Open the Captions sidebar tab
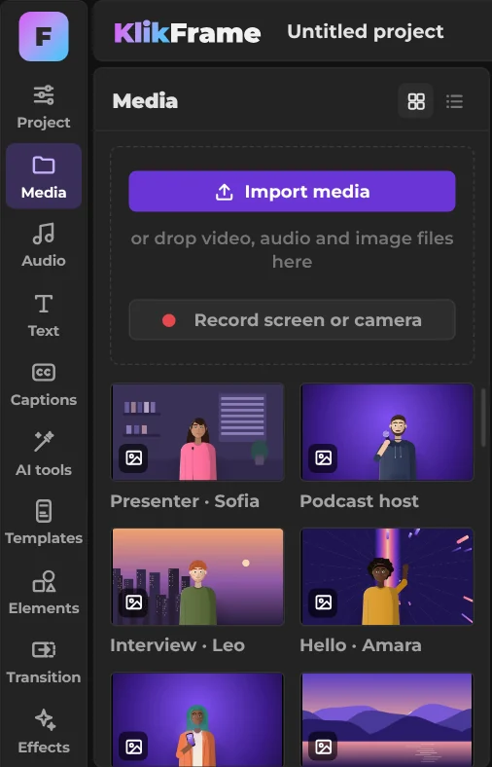The image size is (492, 767). [x=44, y=384]
